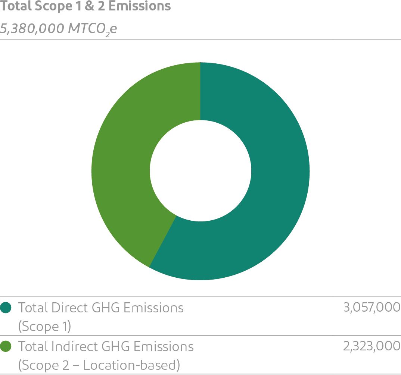Click the MTCO2e unit text
The image size is (401, 375).
[x=93, y=29]
